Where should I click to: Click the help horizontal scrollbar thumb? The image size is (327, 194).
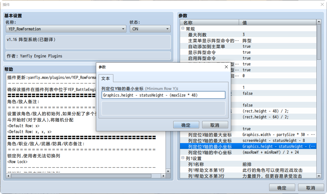pos(81,176)
